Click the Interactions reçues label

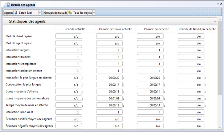pyautogui.click(x=17, y=50)
